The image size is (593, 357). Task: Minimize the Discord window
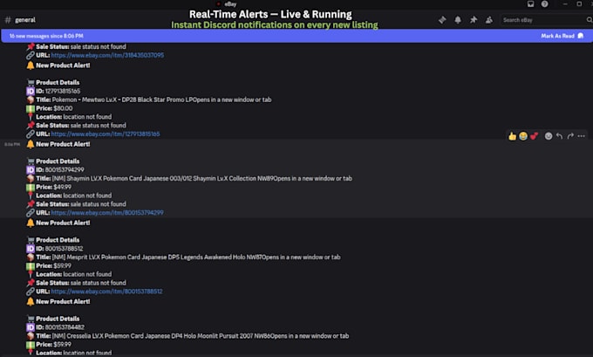(x=565, y=4)
